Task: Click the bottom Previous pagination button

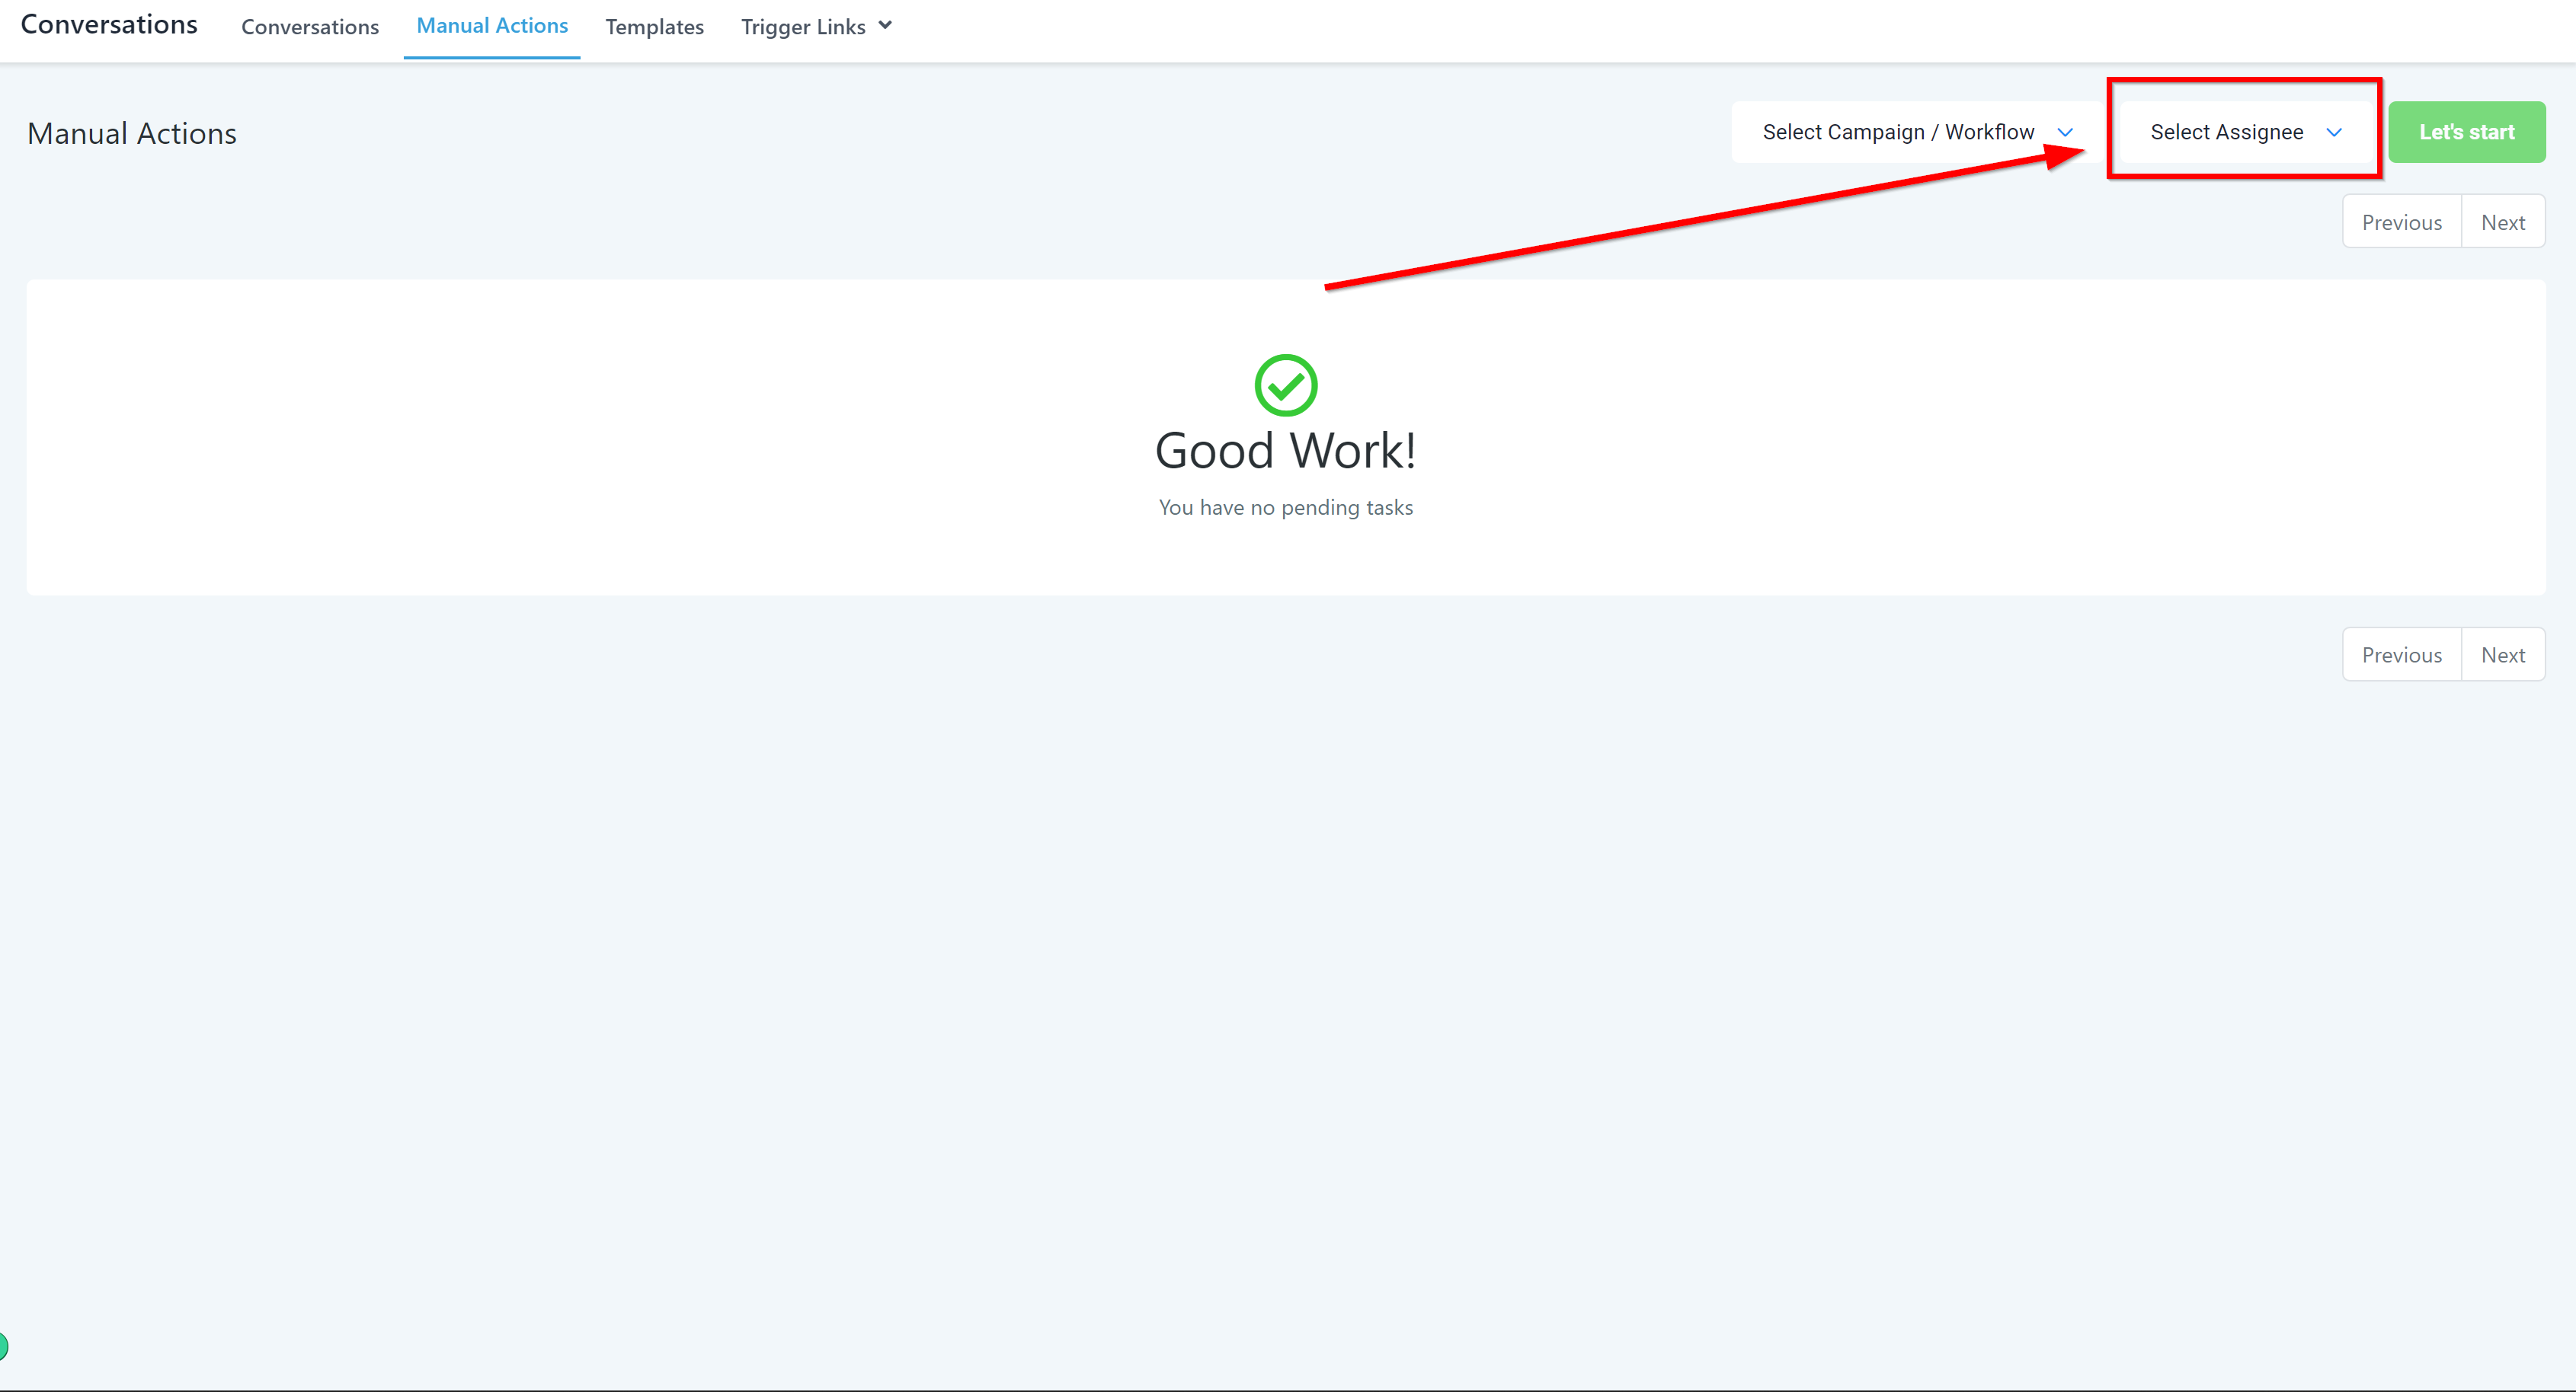Action: pos(2401,655)
